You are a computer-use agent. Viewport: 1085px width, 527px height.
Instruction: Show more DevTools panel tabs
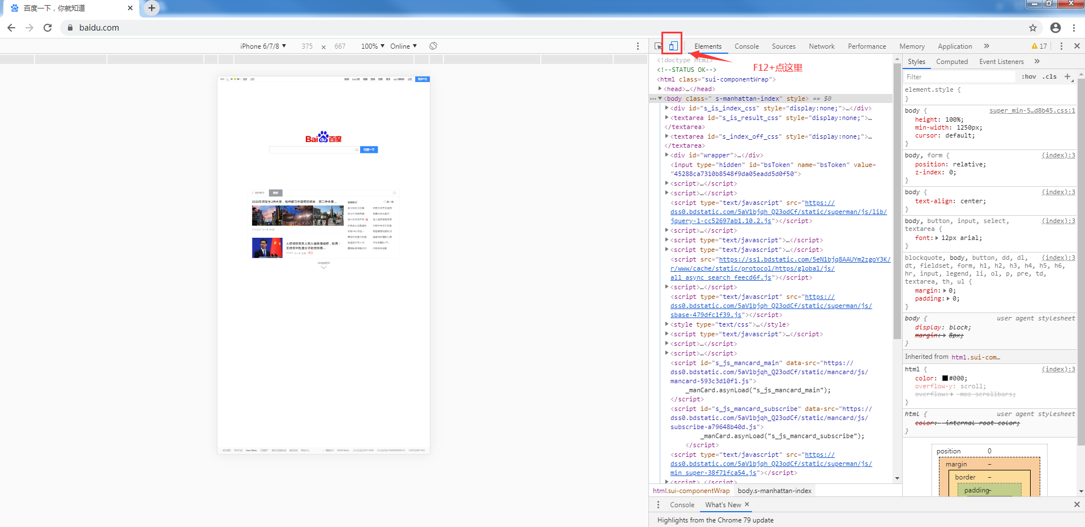(986, 46)
